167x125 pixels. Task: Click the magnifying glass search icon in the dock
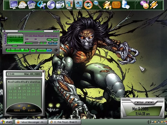coord(97,4)
